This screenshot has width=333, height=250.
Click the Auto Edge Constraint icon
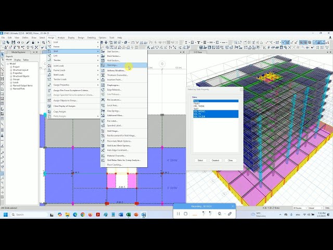[x=103, y=150]
